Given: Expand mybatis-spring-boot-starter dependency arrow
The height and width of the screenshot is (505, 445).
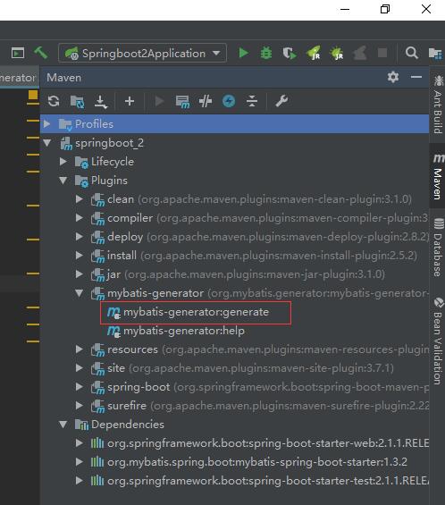Looking at the screenshot, I should coord(80,462).
